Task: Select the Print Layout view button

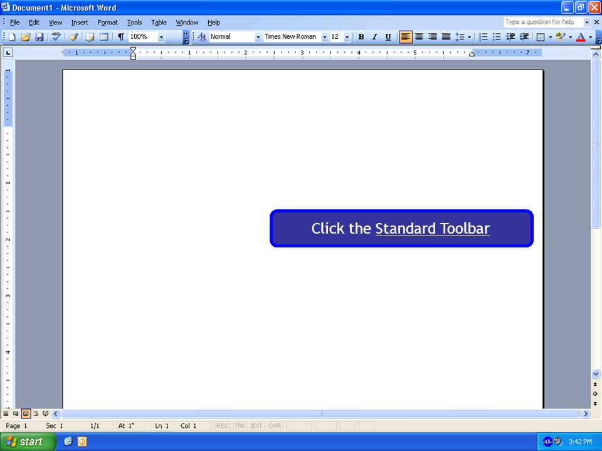Action: 26,414
